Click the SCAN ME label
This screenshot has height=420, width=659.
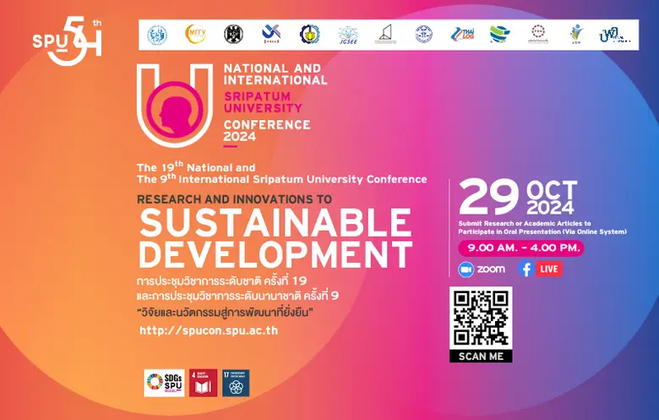481,356
